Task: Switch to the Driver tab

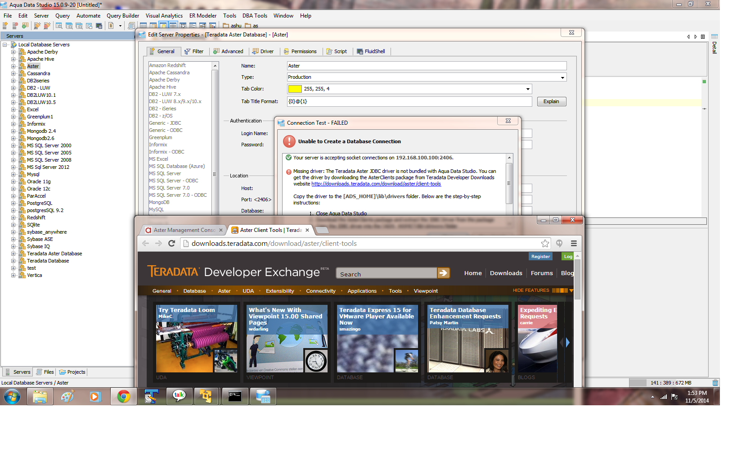Action: (x=263, y=51)
